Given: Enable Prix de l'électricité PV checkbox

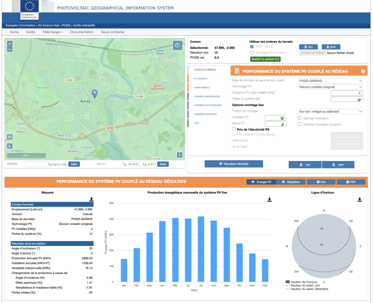Looking at the screenshot, I should [234, 129].
